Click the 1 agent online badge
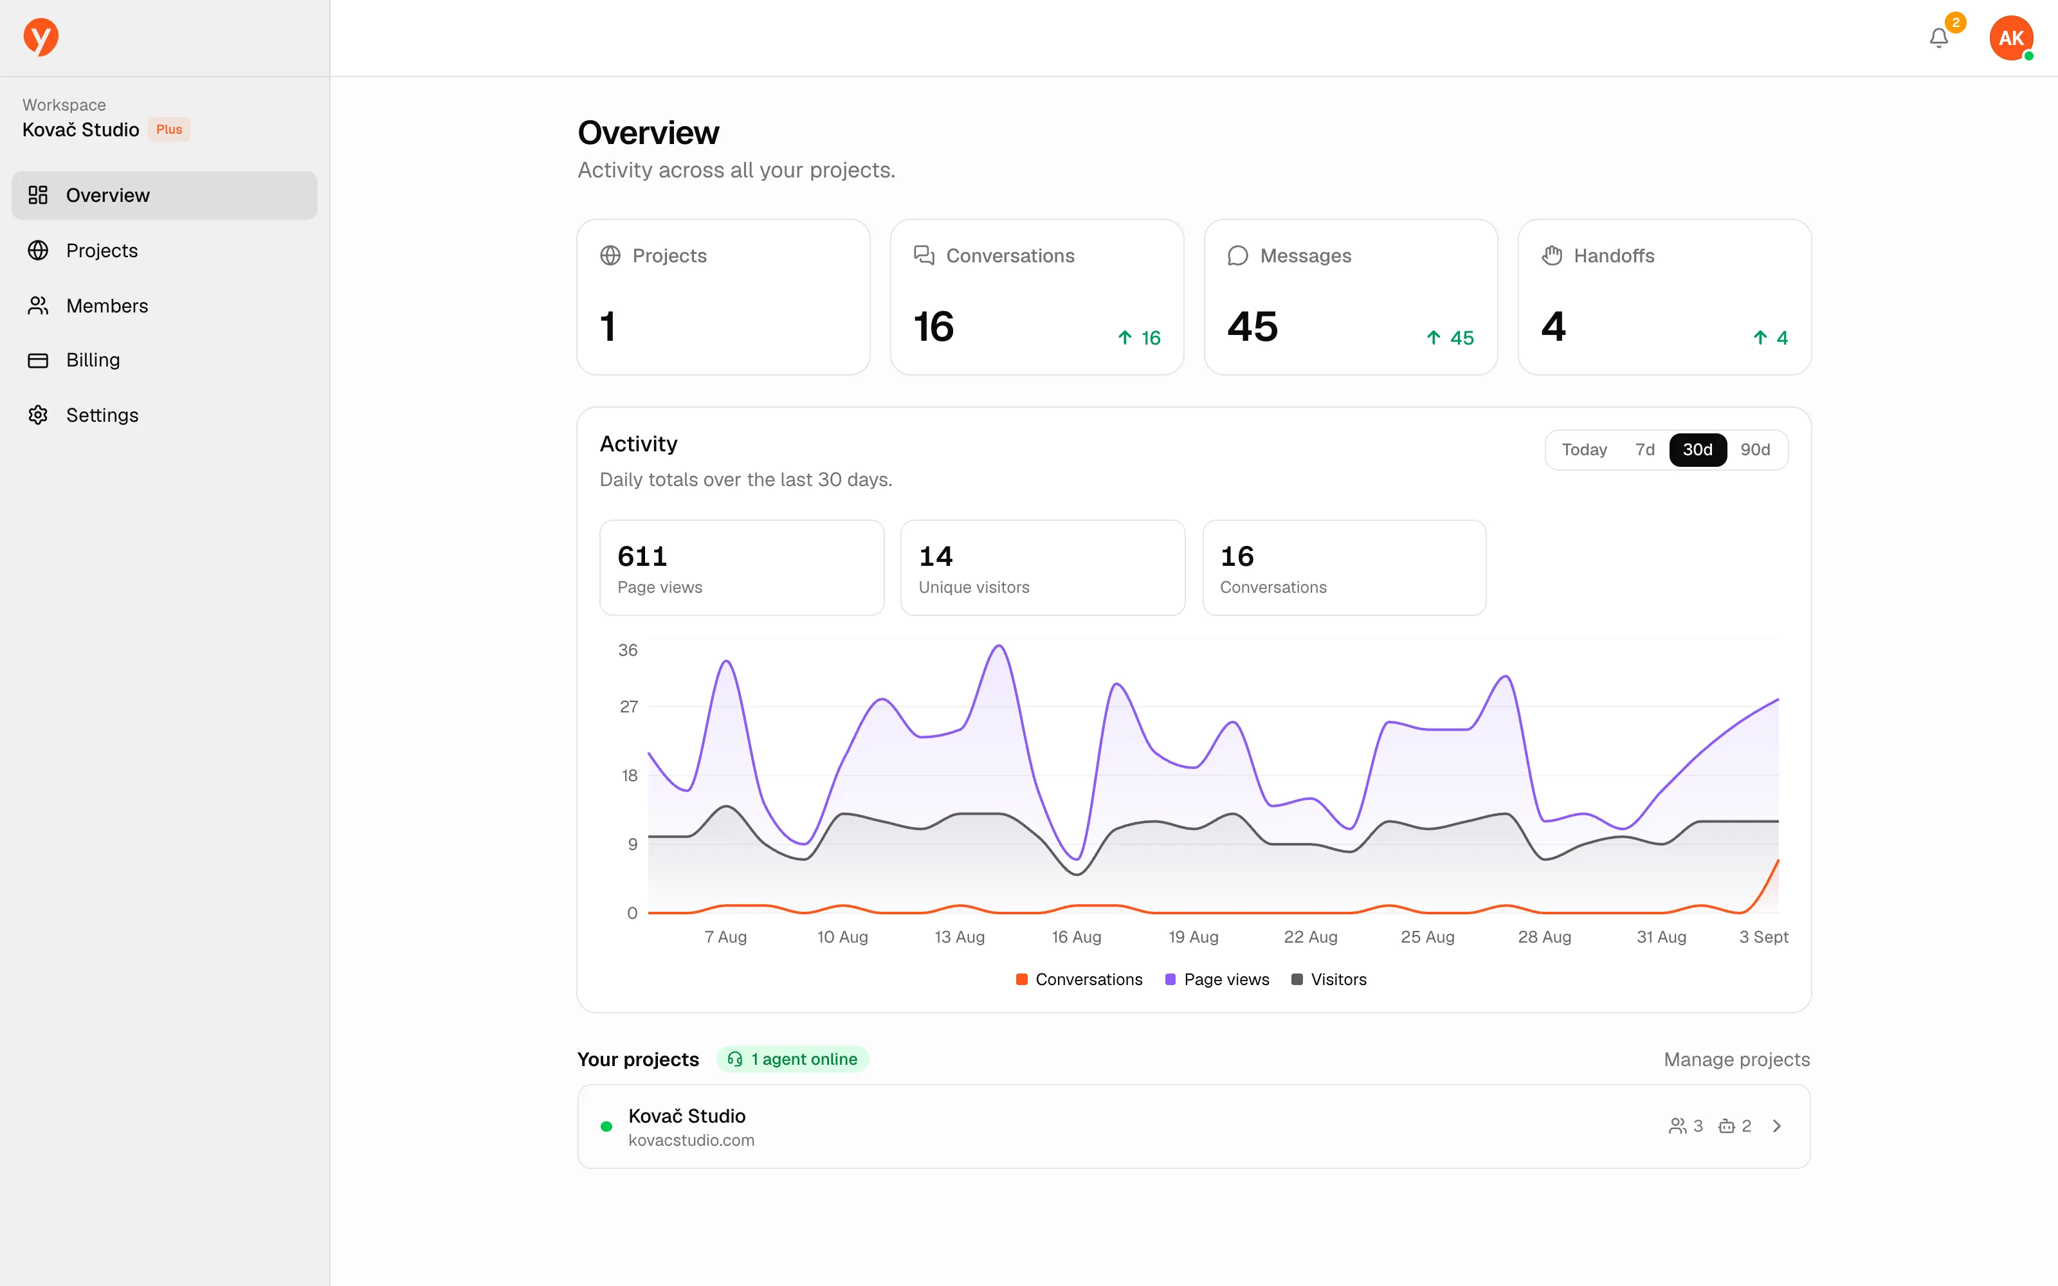The image size is (2058, 1286). click(x=792, y=1059)
